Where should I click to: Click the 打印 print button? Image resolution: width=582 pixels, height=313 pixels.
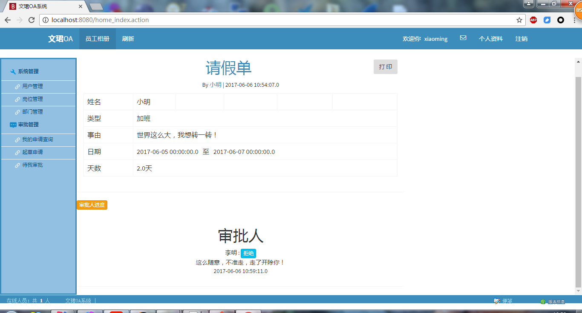click(386, 67)
